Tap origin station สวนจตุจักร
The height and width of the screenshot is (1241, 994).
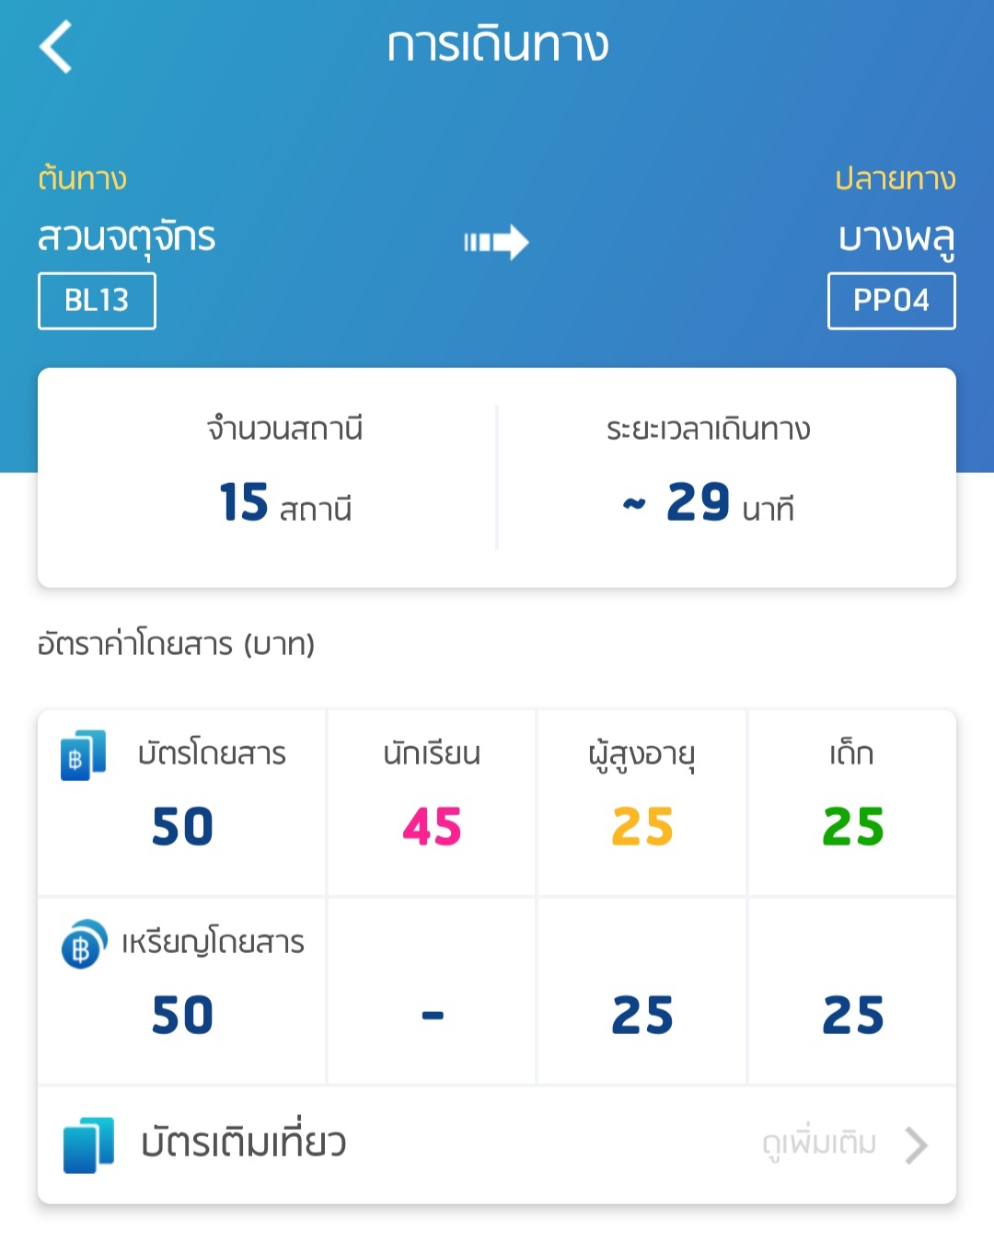pos(126,237)
